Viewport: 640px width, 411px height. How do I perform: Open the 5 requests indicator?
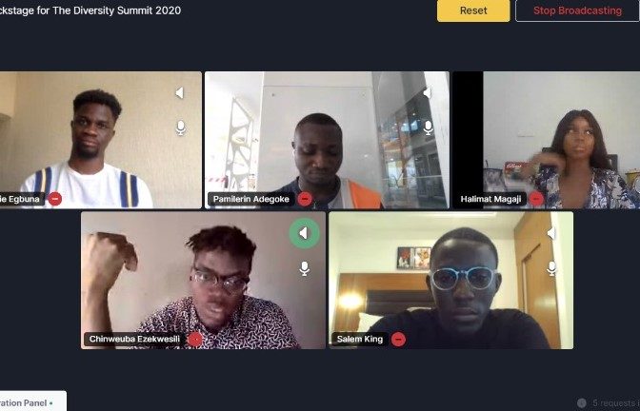coord(609,403)
